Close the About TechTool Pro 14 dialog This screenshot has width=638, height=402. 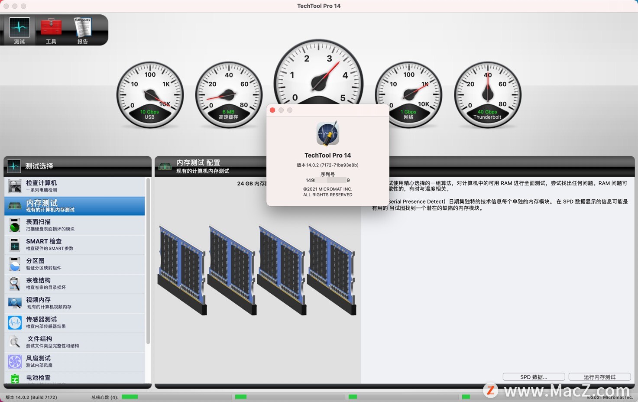point(272,110)
